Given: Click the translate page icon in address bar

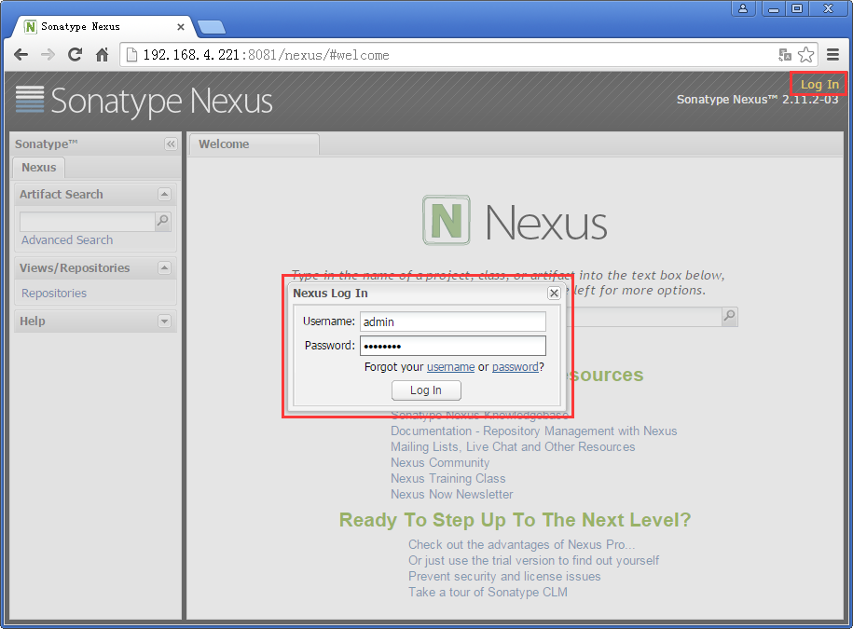Looking at the screenshot, I should point(784,54).
